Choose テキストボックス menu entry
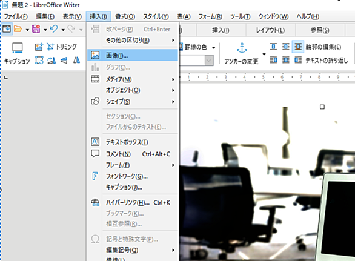 (133, 142)
